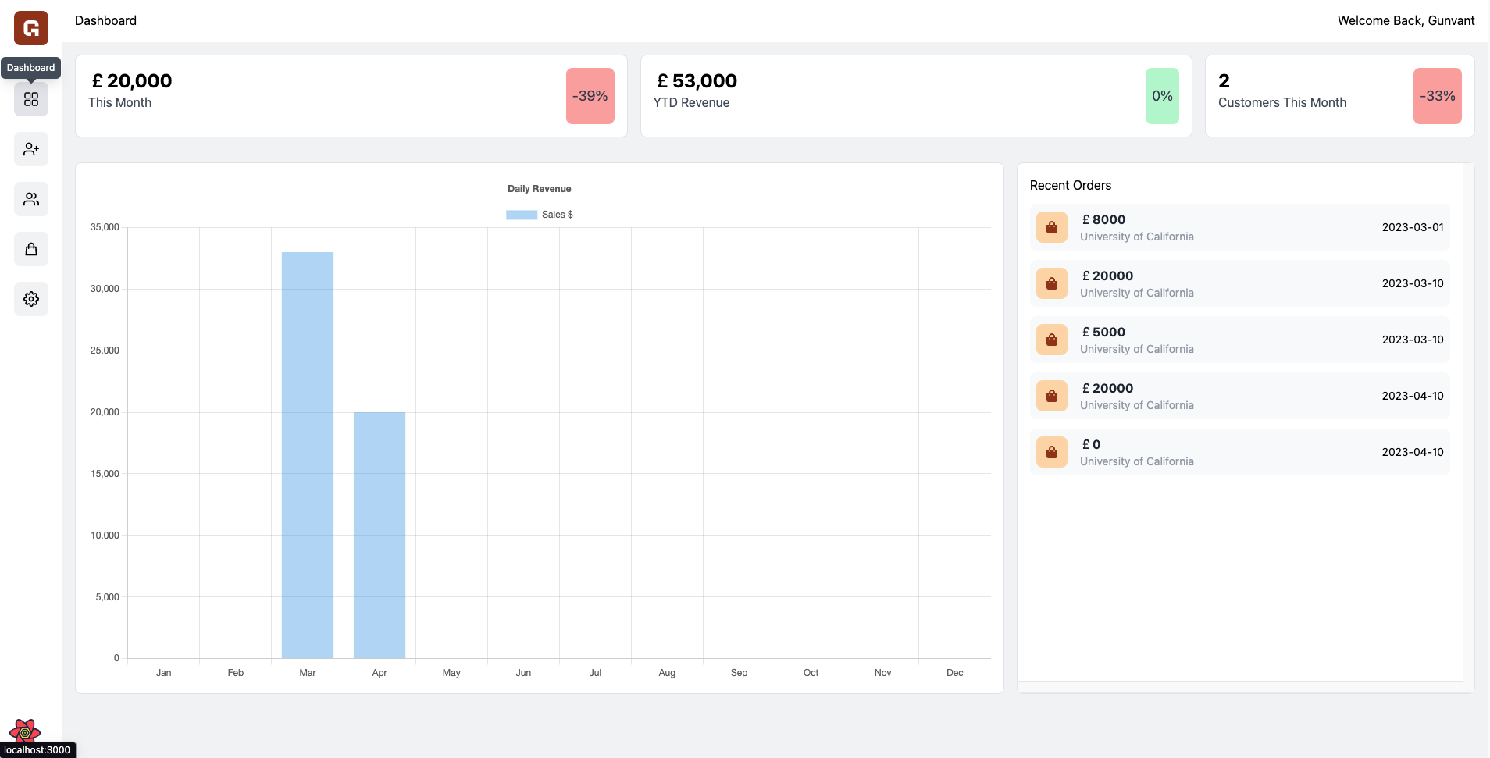Select the £0 order row
The height and width of the screenshot is (758, 1490).
pyautogui.click(x=1240, y=452)
